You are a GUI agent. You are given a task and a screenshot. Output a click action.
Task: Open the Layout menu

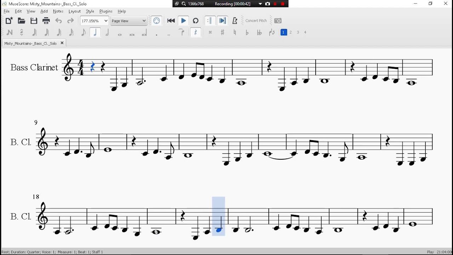74,11
